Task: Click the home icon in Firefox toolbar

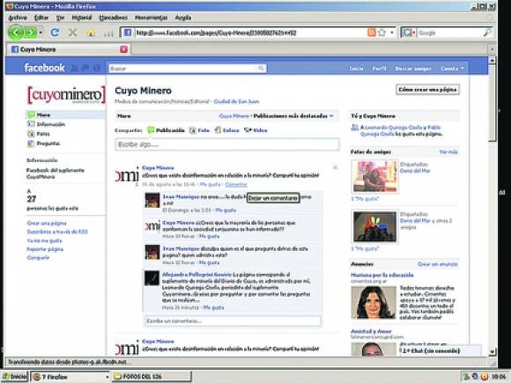Action: pos(90,33)
